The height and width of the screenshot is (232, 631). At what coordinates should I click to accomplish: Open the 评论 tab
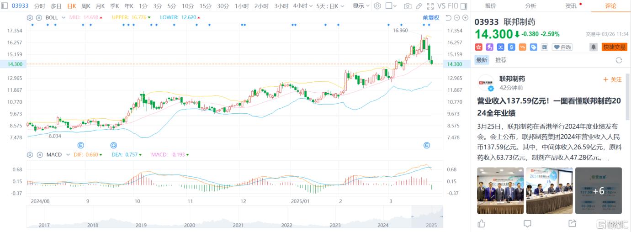pyautogui.click(x=610, y=6)
